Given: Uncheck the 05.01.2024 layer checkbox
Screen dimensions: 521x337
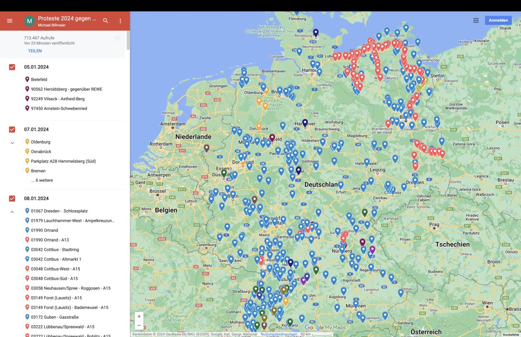Looking at the screenshot, I should tap(12, 67).
